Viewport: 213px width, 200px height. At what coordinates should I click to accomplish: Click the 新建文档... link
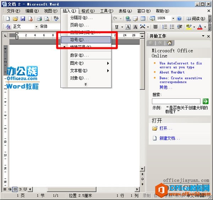click(170, 138)
